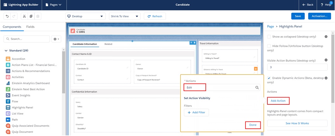Select the Highlights Panel component icon

point(8,108)
